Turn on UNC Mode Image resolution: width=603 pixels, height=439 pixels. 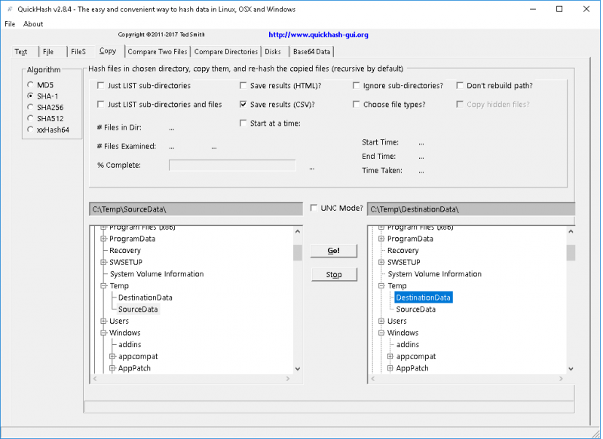tap(313, 208)
